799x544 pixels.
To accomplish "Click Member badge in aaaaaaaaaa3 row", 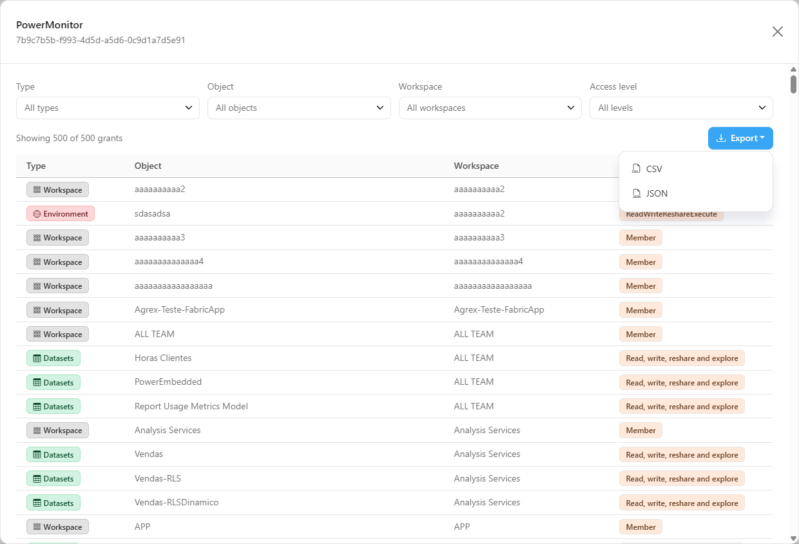I will 640,238.
